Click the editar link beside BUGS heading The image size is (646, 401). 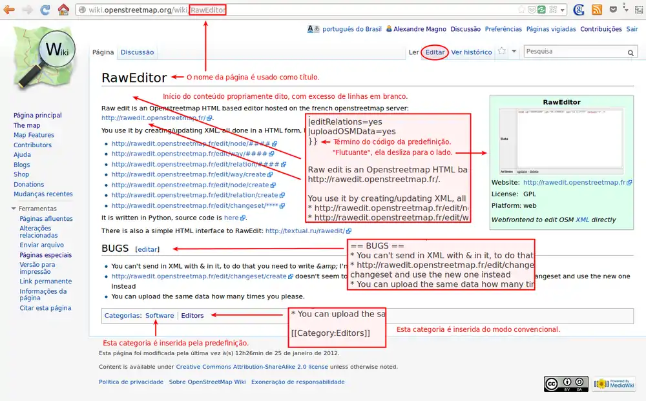coord(147,249)
